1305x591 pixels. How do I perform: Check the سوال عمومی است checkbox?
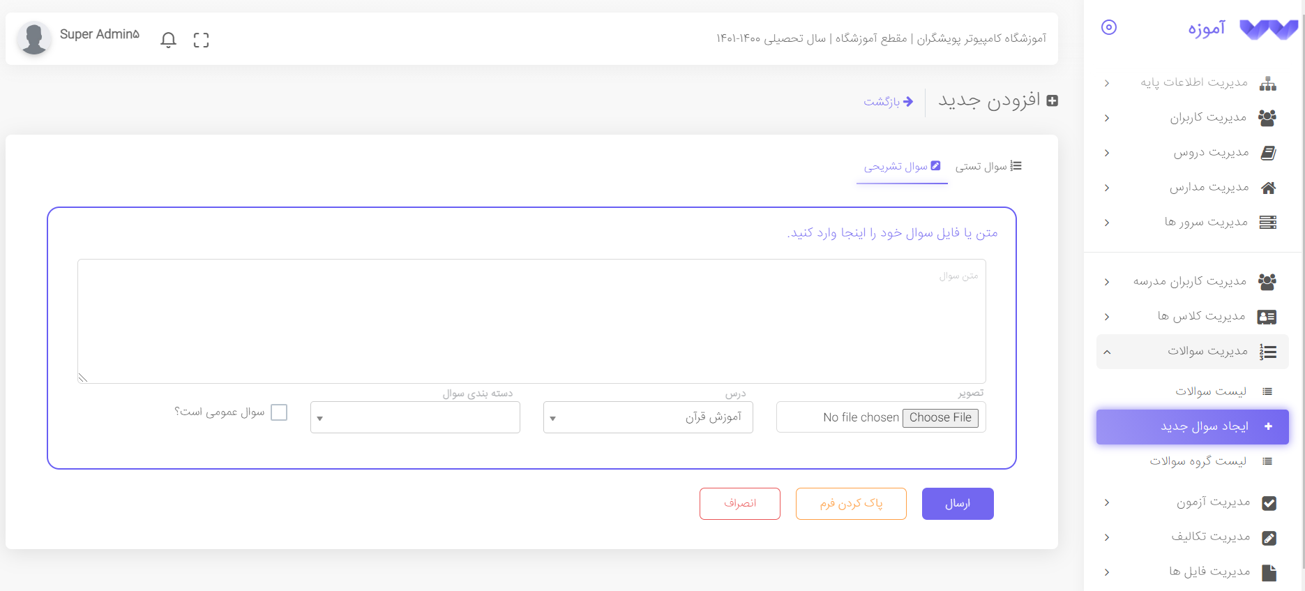(279, 412)
